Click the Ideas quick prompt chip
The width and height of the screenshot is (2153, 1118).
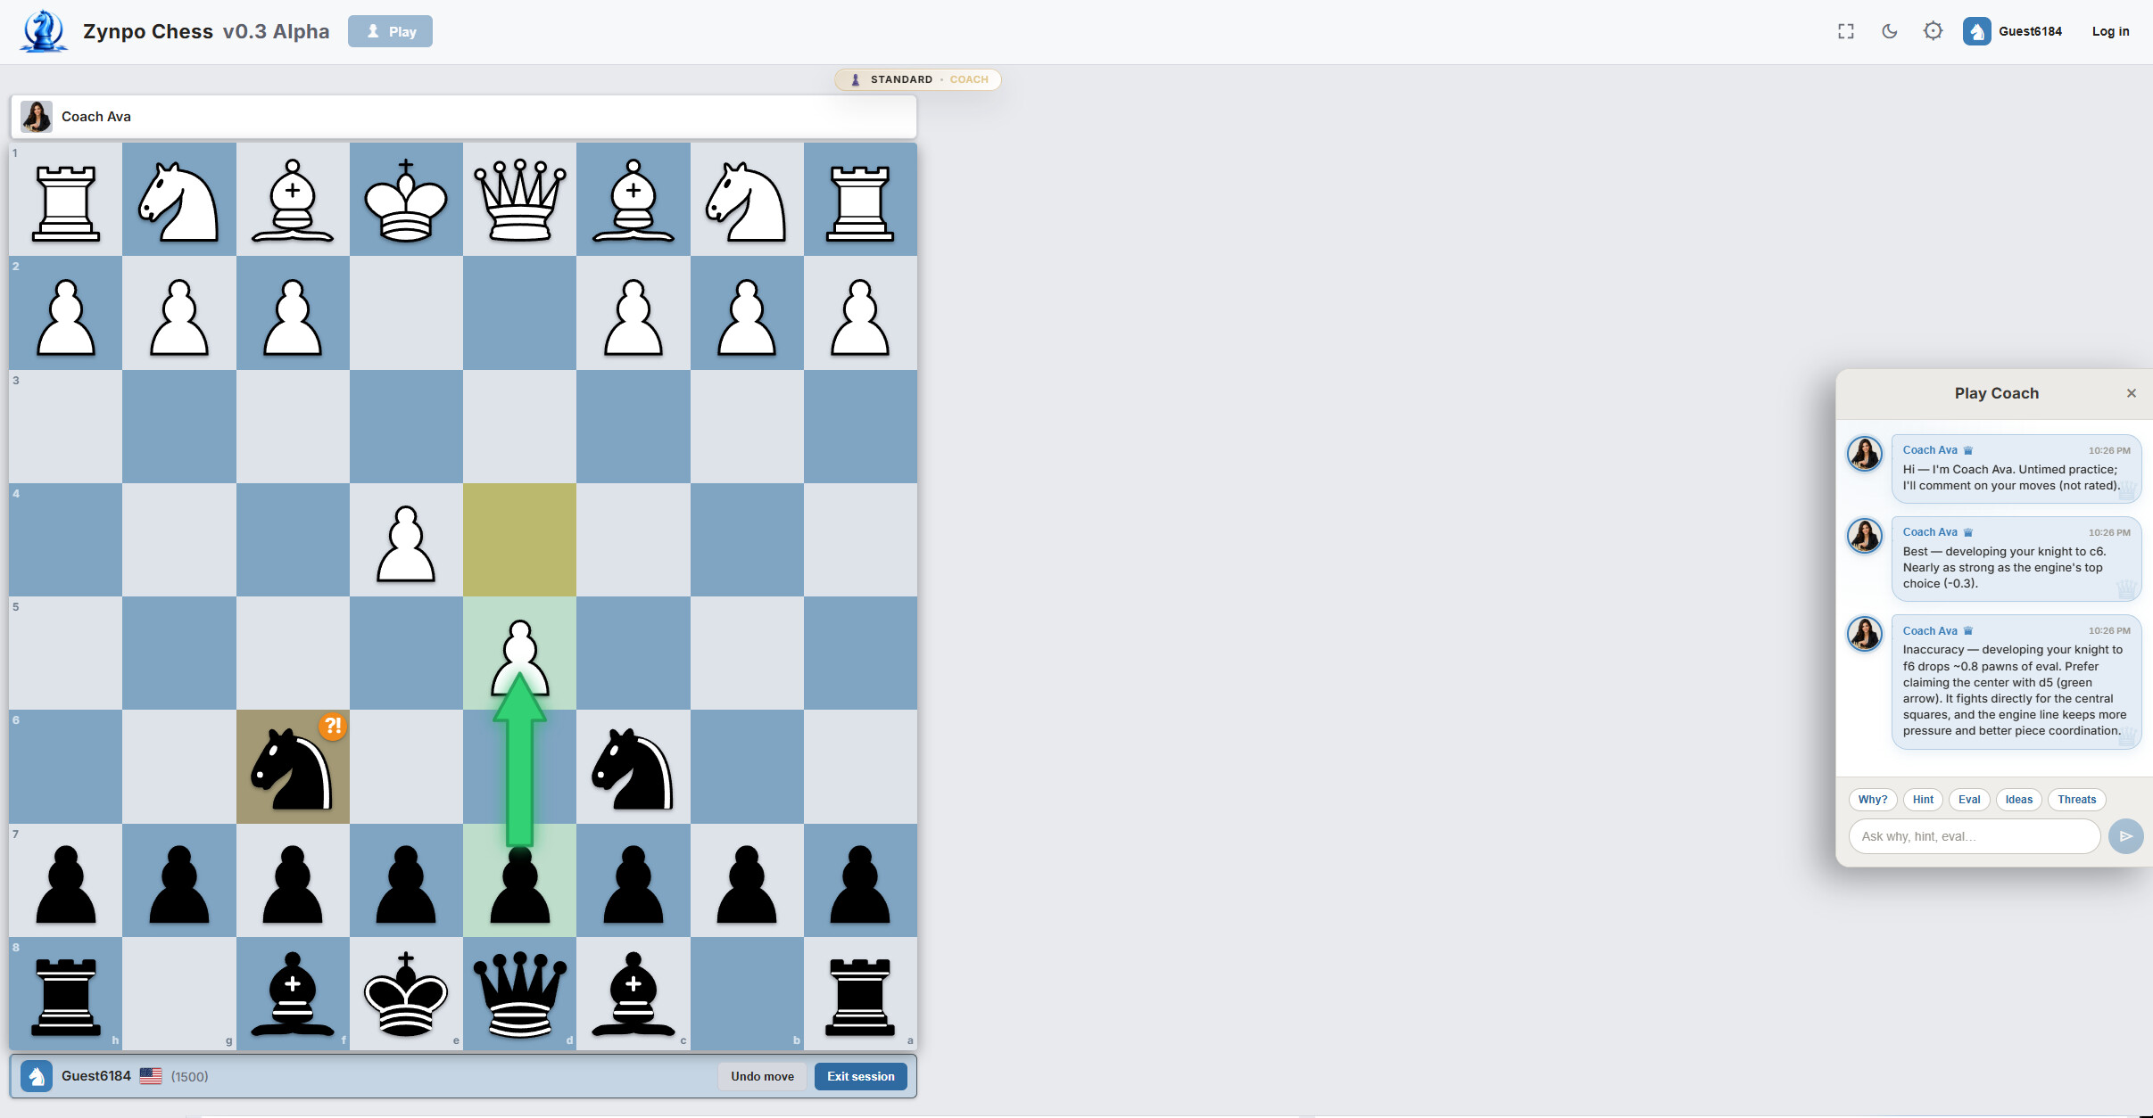click(x=2018, y=800)
